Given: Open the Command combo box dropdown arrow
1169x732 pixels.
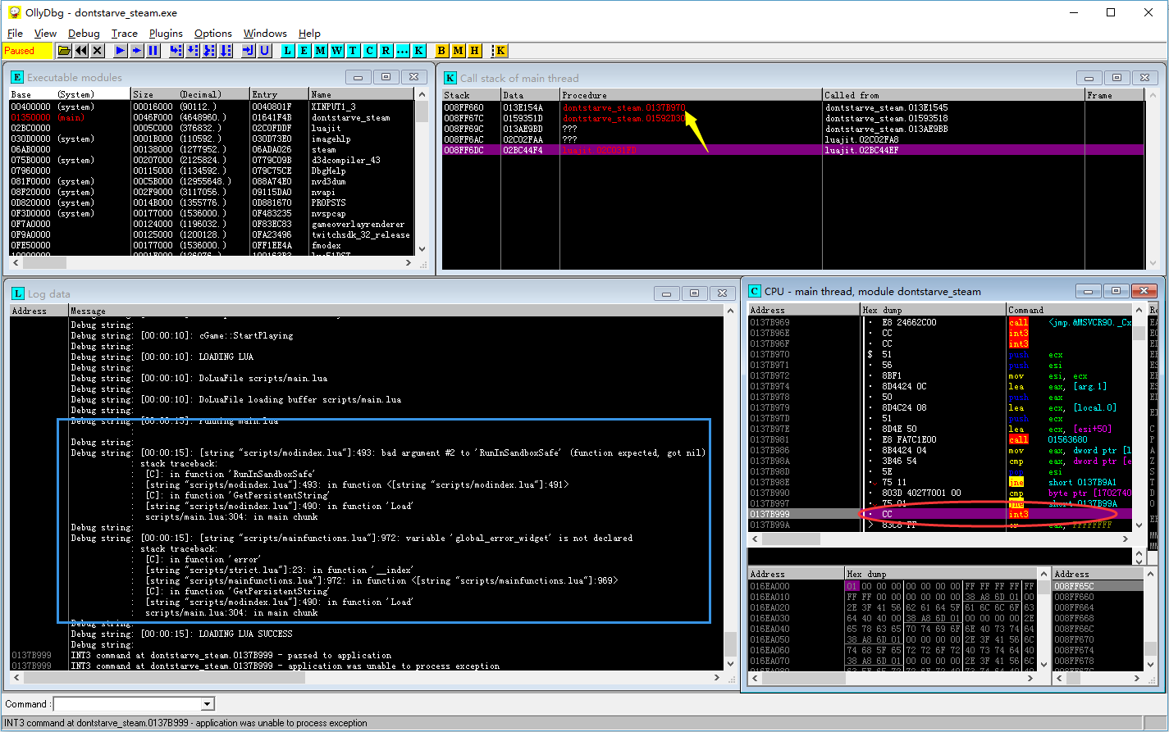Looking at the screenshot, I should [x=208, y=704].
